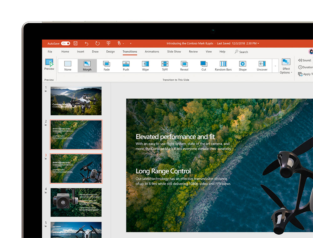Screen dimensions: 313x238
Task: Click the Redo arrow icon
Action: [97, 43]
